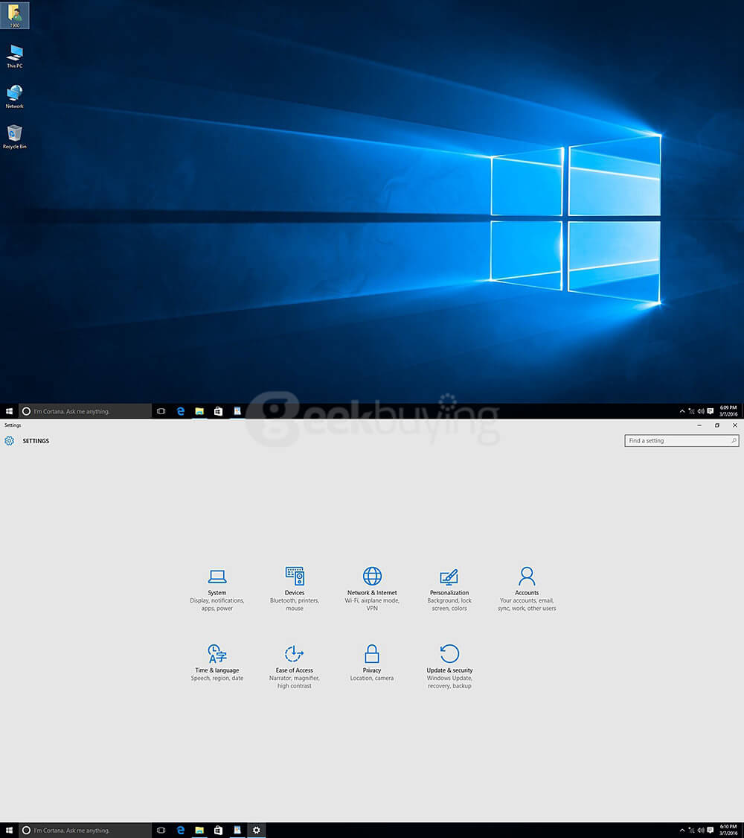Open volume control beside the 6:09 PM clock
This screenshot has height=838, width=744.
click(701, 411)
